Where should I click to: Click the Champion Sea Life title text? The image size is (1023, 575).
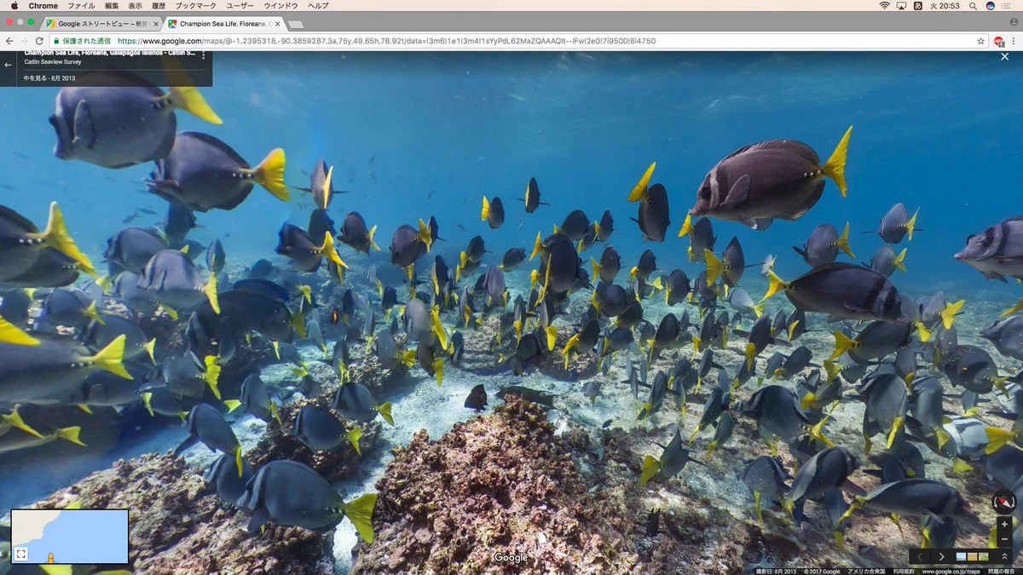click(x=110, y=53)
